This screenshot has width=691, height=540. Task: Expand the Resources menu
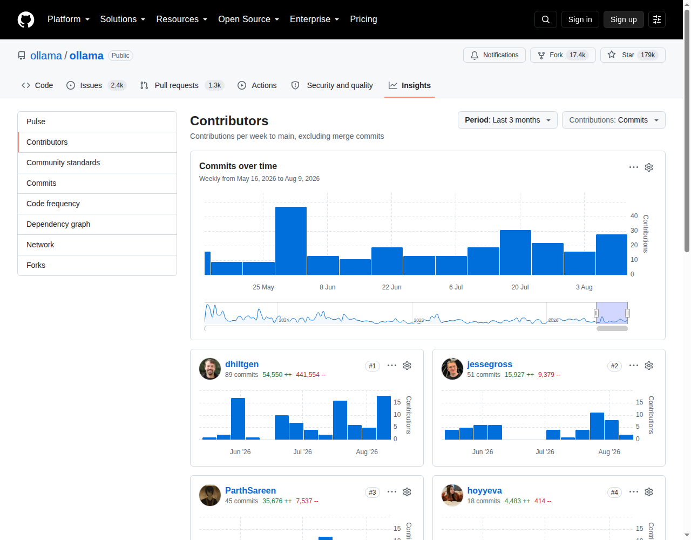[181, 19]
